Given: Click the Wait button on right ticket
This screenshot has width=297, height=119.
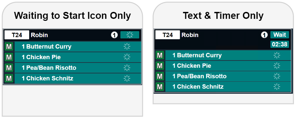Looking at the screenshot, I should (x=279, y=35).
